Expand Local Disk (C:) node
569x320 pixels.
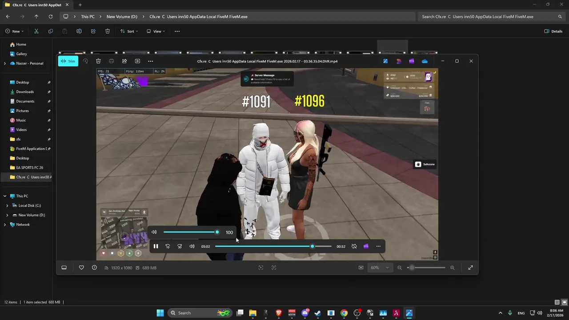tap(7, 205)
